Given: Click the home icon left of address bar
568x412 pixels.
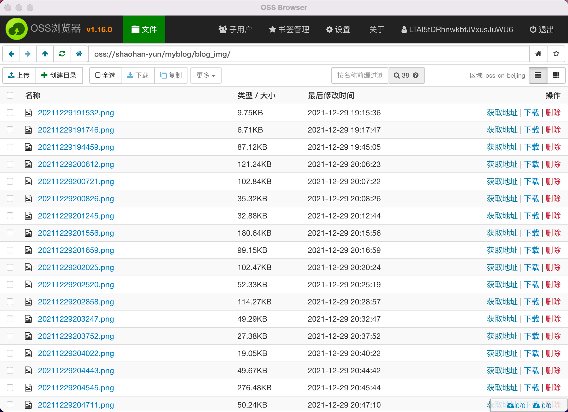Looking at the screenshot, I should 79,54.
